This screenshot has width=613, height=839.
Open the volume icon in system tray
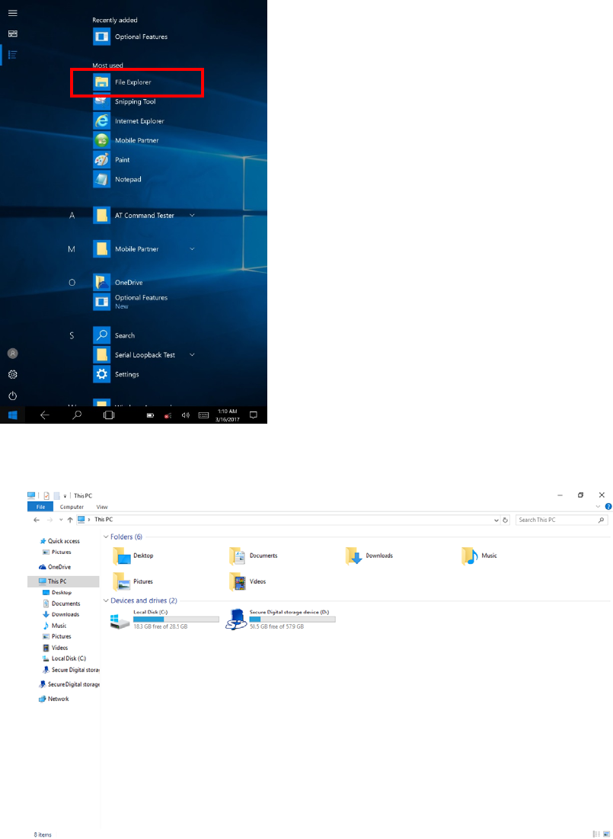pyautogui.click(x=186, y=415)
